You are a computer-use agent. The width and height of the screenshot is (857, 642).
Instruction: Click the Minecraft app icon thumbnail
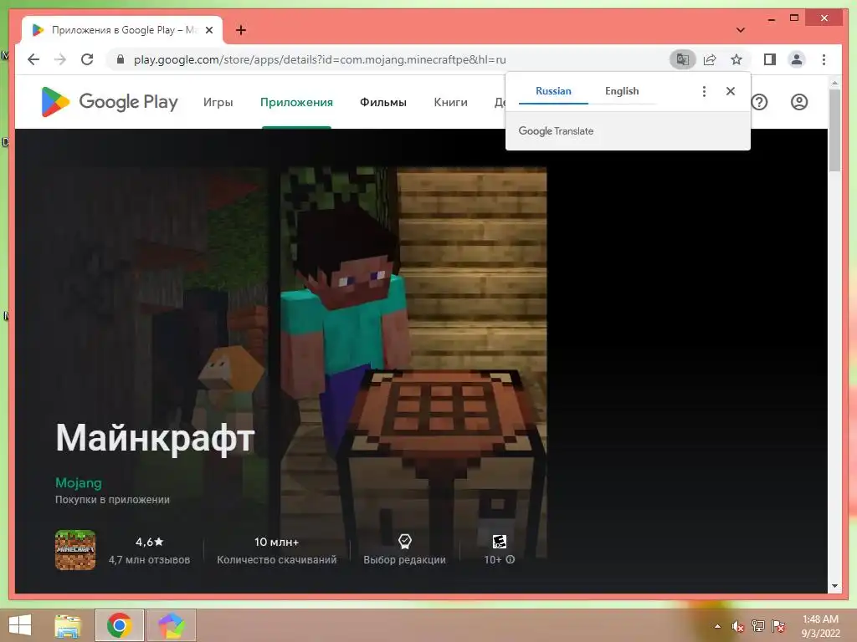click(x=75, y=550)
